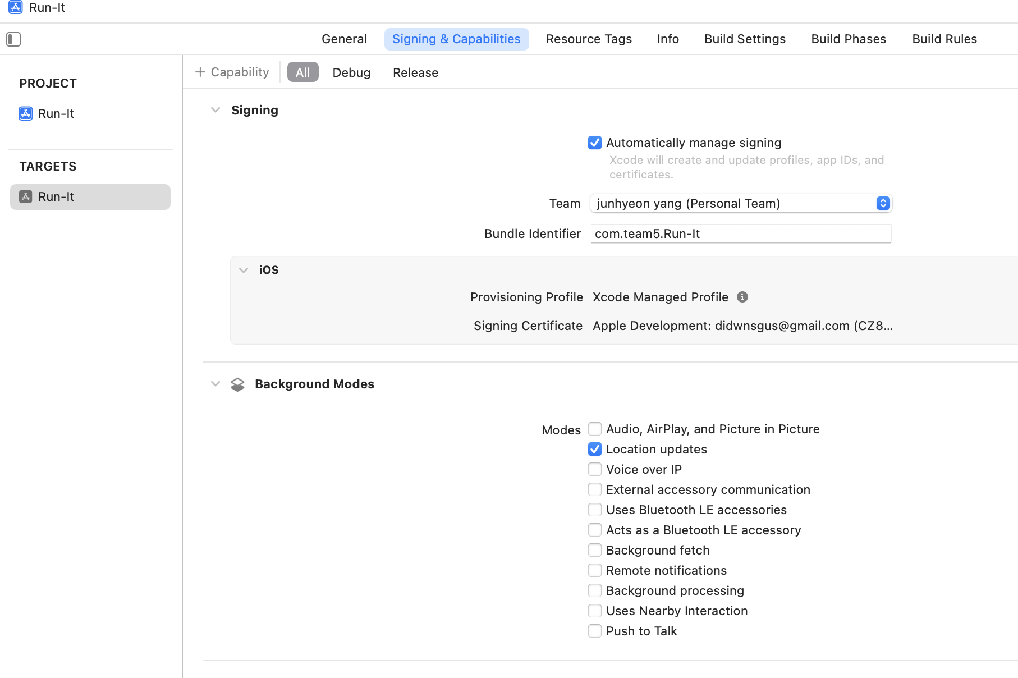Collapse the Signing section
This screenshot has width=1018, height=678.
[215, 110]
